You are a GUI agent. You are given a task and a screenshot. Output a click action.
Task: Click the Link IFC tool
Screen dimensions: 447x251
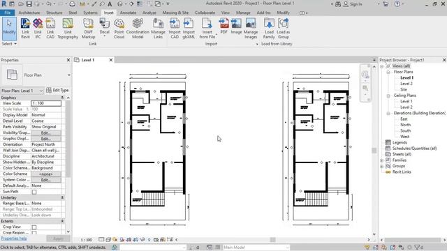(x=38, y=29)
